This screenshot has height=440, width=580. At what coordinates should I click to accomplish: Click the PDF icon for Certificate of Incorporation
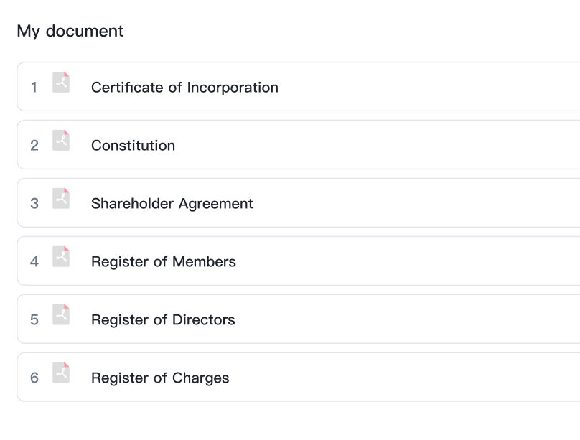point(61,82)
